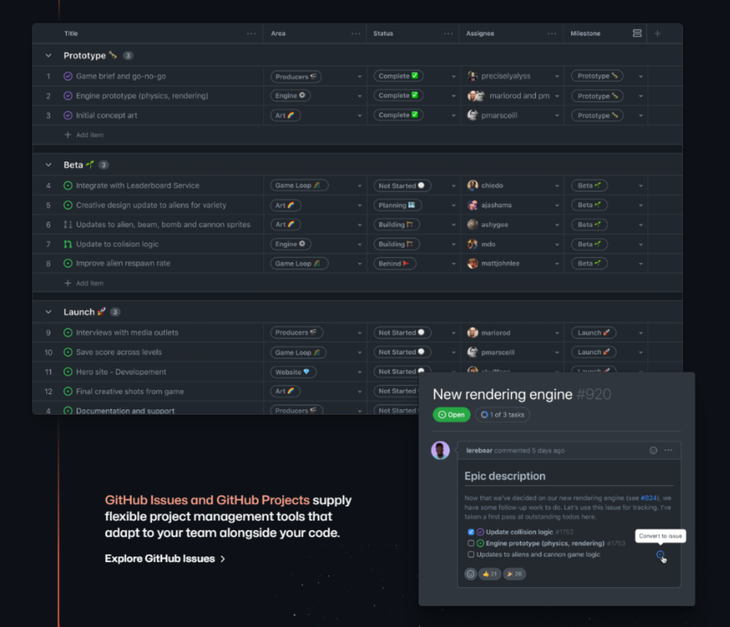Click the open issue icon for Improve alien respawn rate

pos(68,263)
